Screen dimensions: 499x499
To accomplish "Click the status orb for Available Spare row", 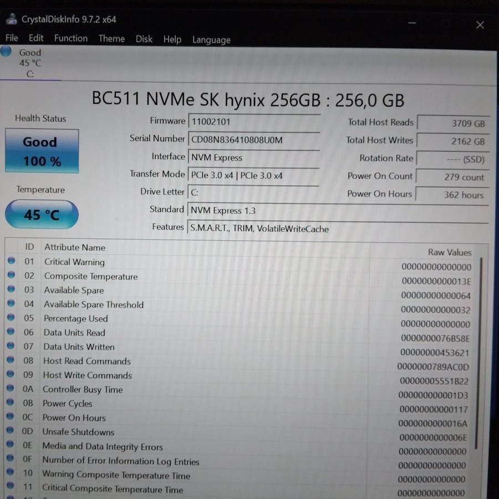I will pyautogui.click(x=11, y=289).
